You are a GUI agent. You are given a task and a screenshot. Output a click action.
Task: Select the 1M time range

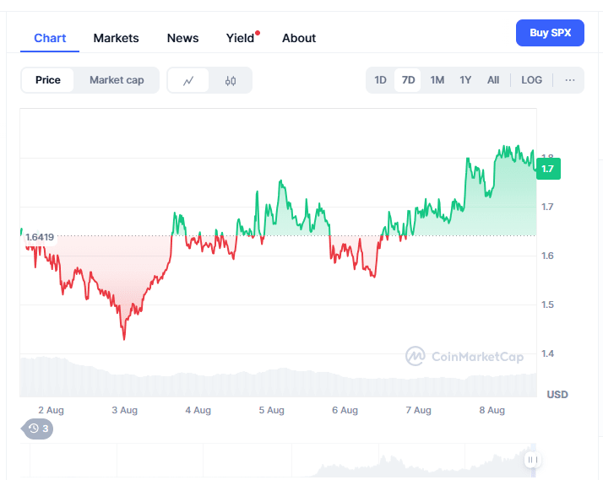pos(437,80)
